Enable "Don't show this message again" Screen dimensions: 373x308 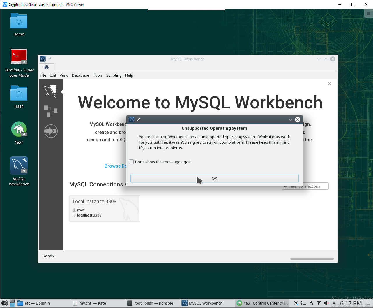(132, 162)
